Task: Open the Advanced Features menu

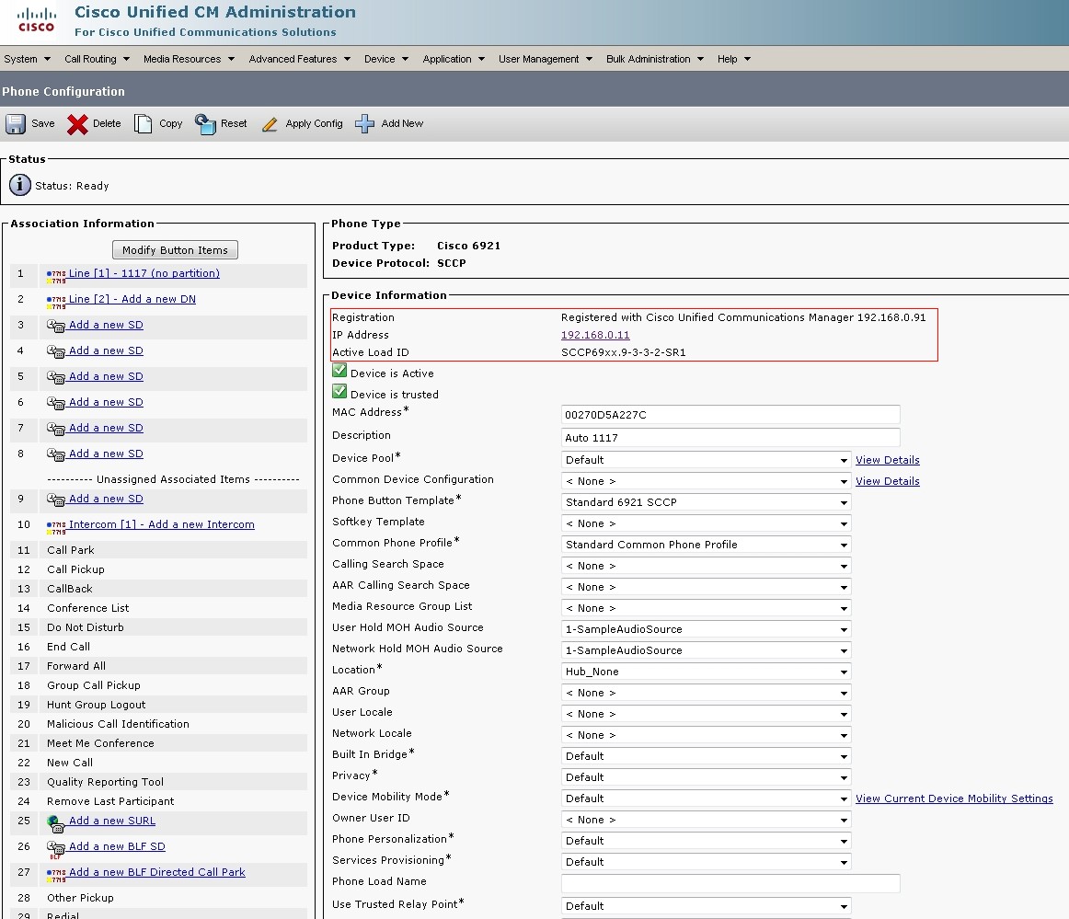Action: click(x=299, y=59)
